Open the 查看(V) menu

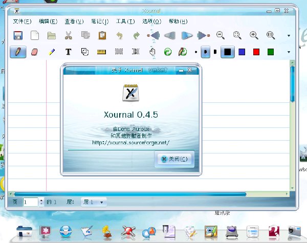click(74, 21)
